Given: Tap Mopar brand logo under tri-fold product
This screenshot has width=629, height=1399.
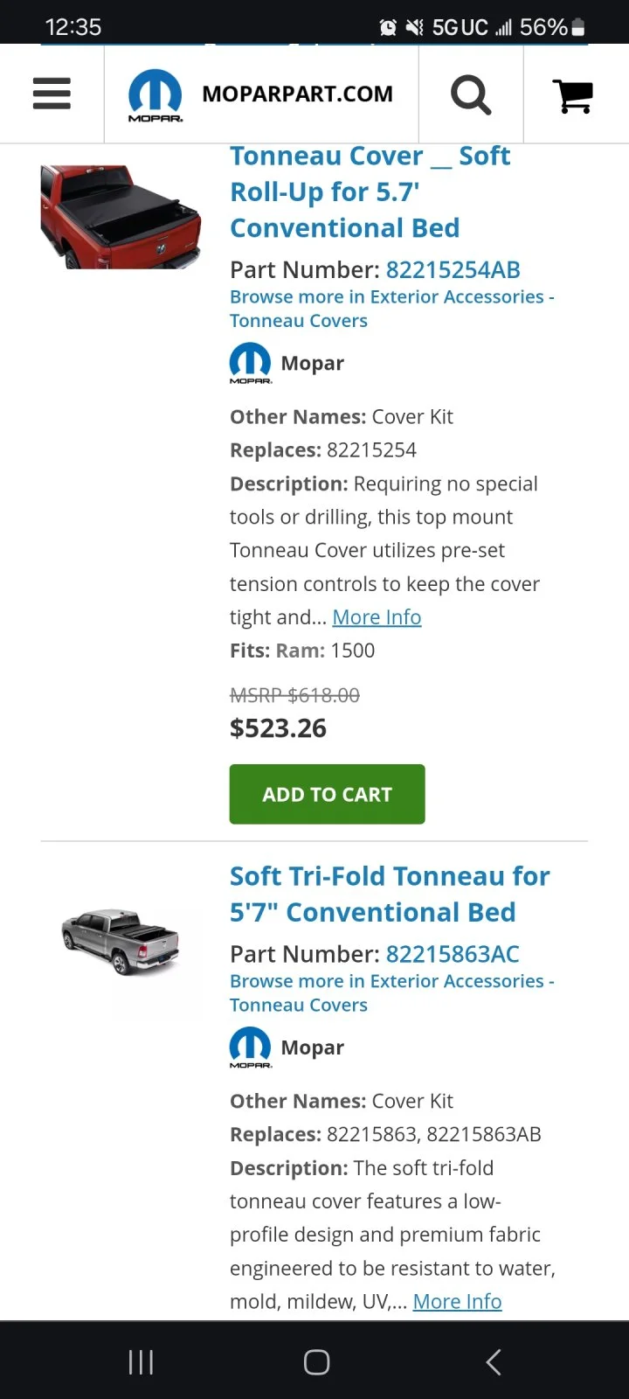Looking at the screenshot, I should point(251,1047).
